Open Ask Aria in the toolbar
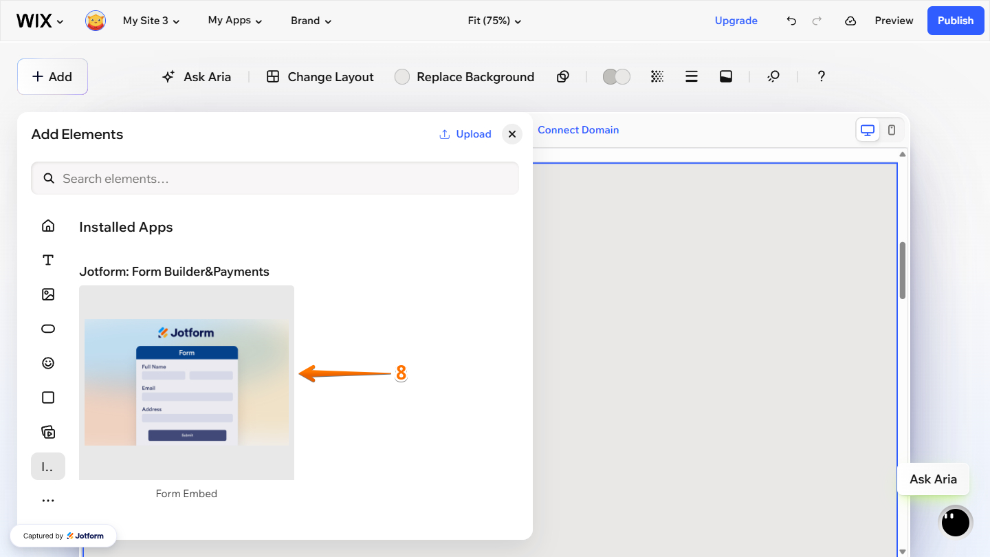The image size is (990, 557). click(x=197, y=77)
